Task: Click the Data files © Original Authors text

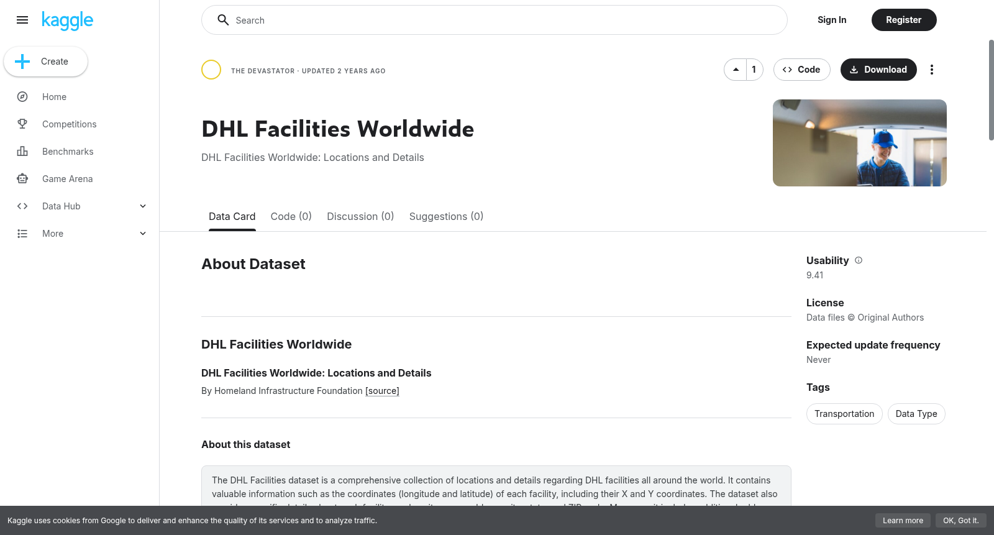Action: 865,318
